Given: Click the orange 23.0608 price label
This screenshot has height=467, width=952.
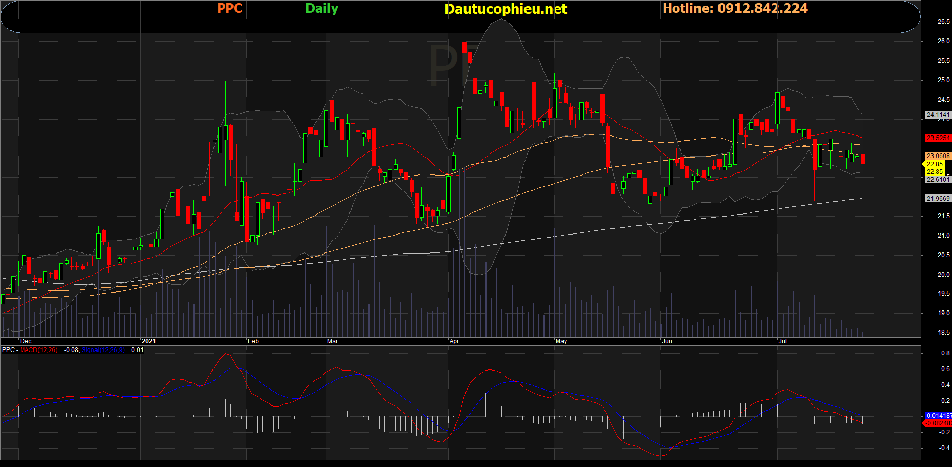Looking at the screenshot, I should pos(938,156).
